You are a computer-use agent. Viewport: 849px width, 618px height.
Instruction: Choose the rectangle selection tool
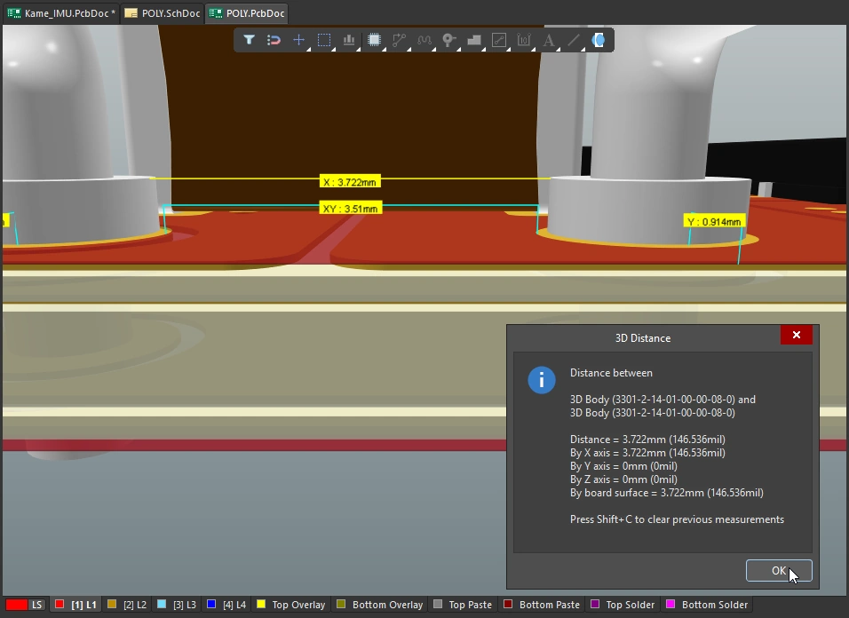324,40
